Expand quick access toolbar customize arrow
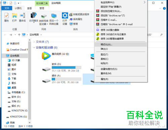This screenshot has height=130, width=168. (x=18, y=3)
